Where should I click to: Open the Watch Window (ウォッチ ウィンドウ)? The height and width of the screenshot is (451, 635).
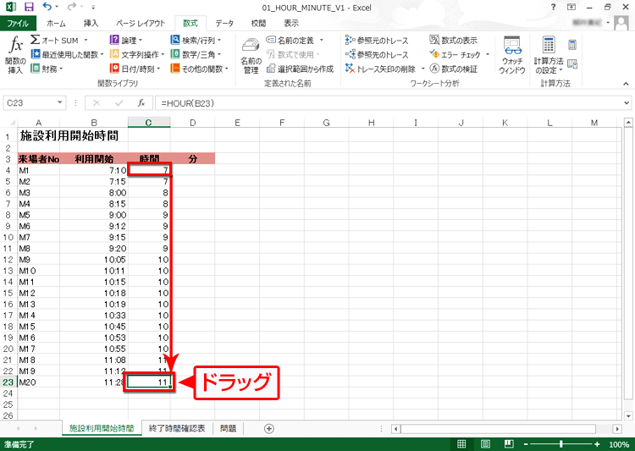pyautogui.click(x=512, y=56)
